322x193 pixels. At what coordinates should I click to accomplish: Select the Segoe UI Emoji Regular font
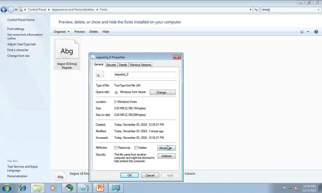click(x=67, y=54)
